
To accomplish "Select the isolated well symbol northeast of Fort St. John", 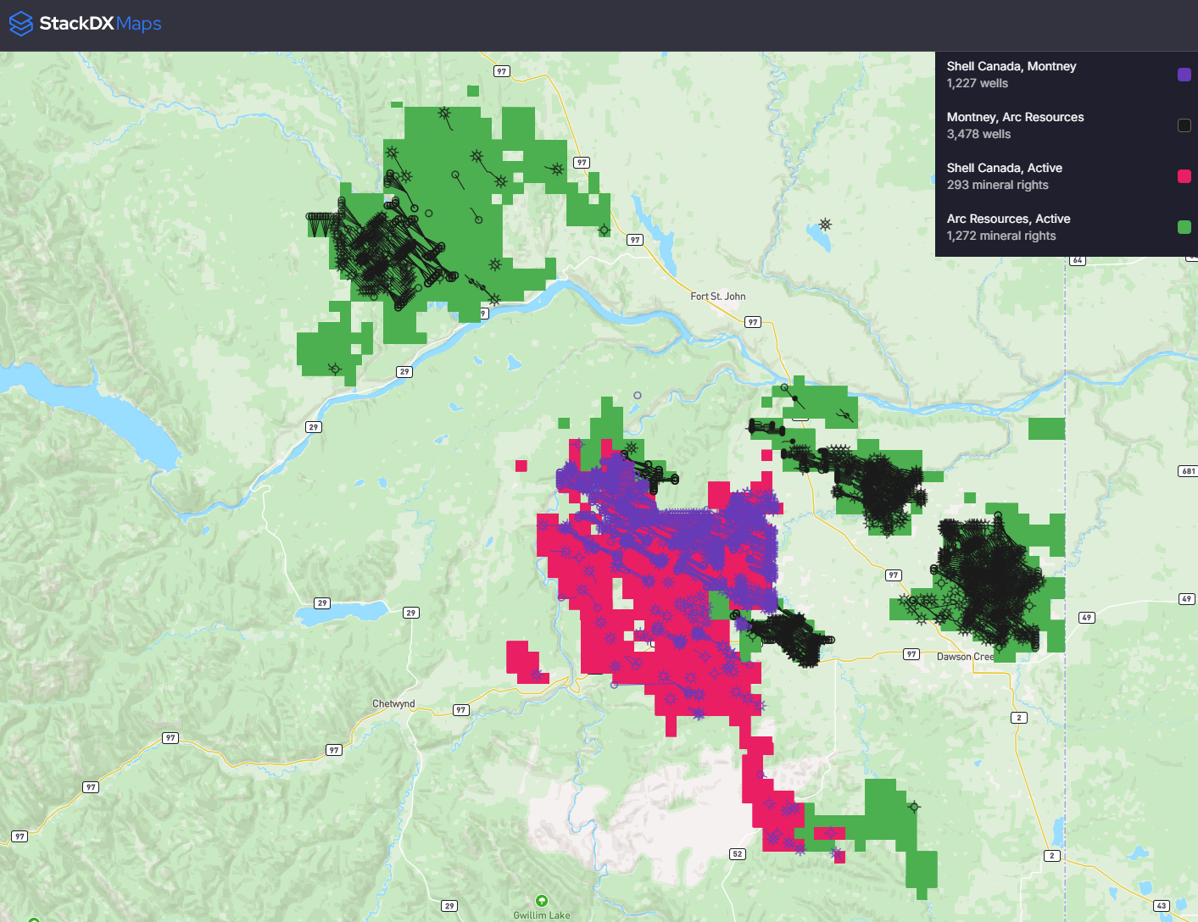I will click(x=825, y=225).
